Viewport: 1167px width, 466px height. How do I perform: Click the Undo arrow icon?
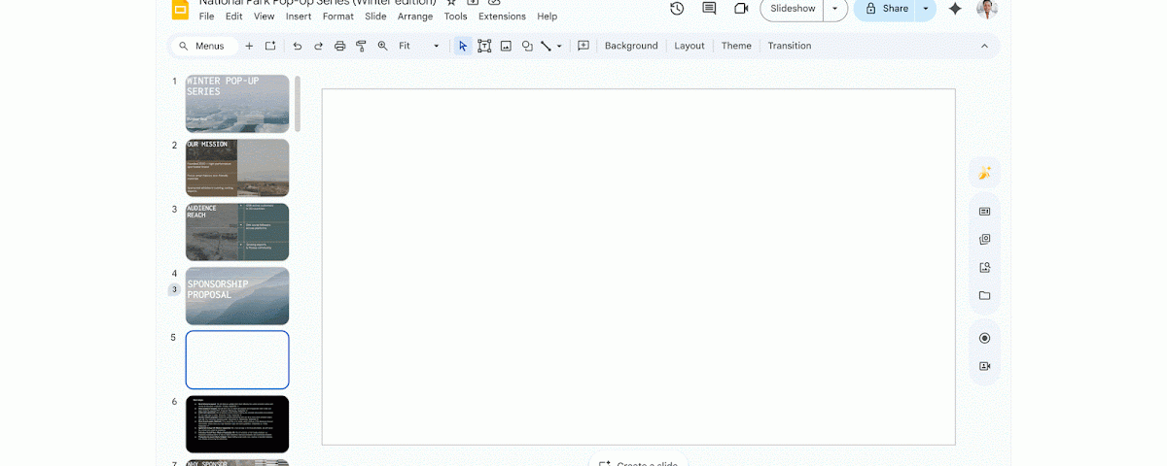pos(297,46)
